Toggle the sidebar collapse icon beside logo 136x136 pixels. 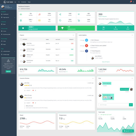pyautogui.click(x=15, y=2)
